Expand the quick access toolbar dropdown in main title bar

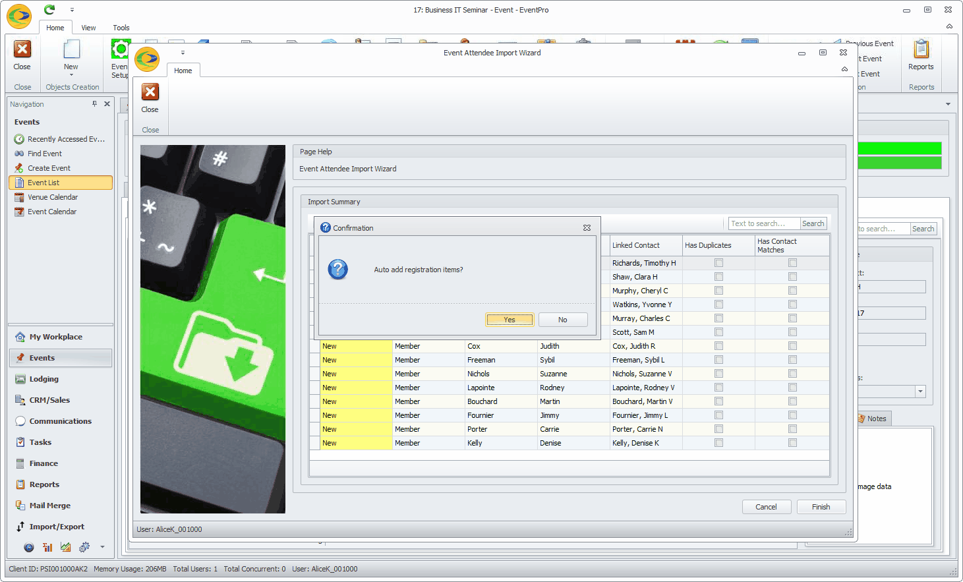coord(72,10)
